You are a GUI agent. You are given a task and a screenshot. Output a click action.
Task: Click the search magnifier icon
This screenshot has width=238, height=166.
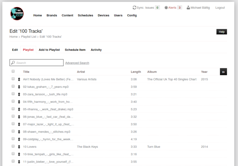point(13,63)
